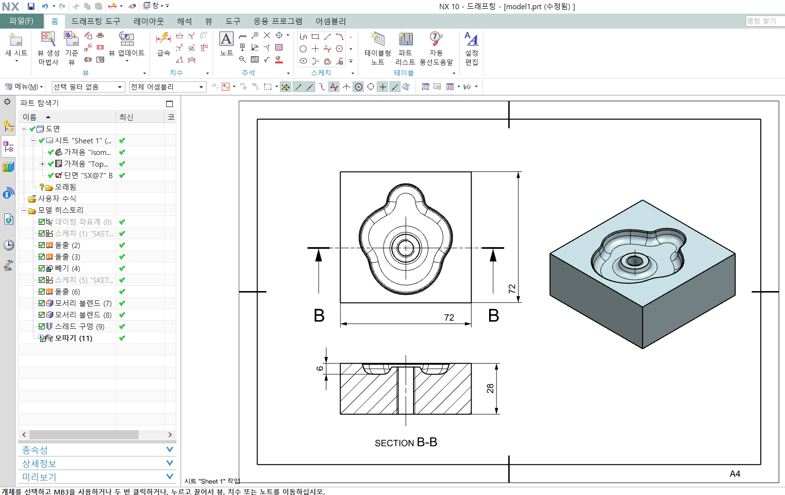785x495 pixels.
Task: Click the Update Views (뷰 업데이트) icon
Action: (126, 39)
